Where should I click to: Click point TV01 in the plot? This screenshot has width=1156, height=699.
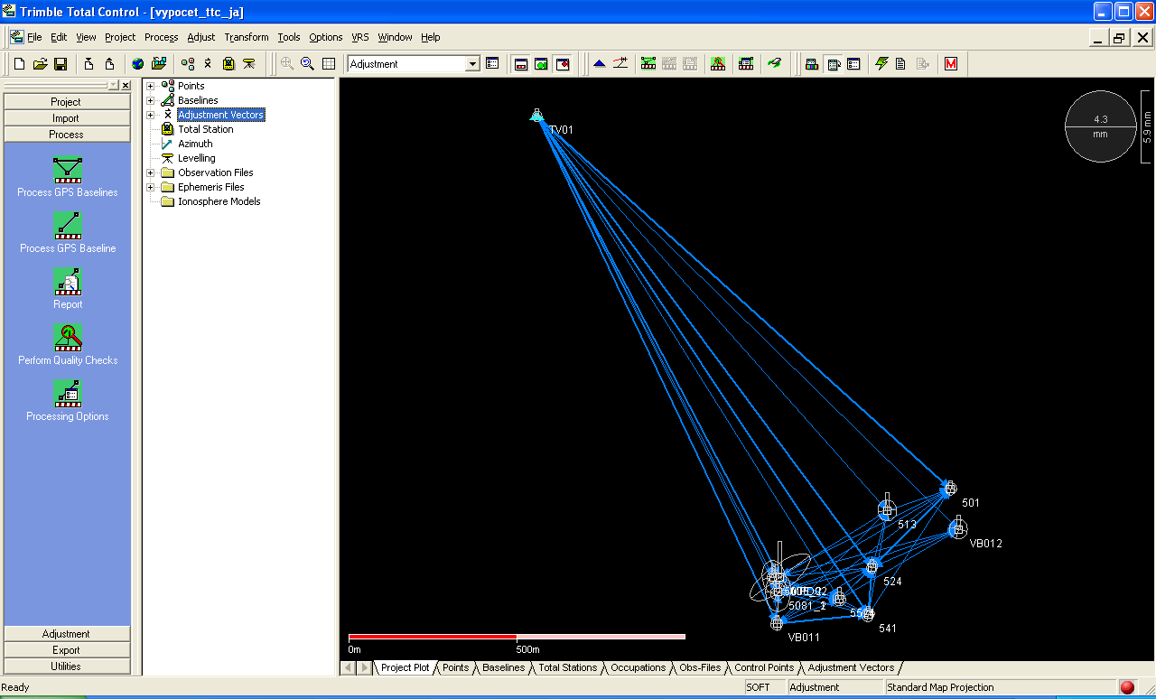[536, 116]
